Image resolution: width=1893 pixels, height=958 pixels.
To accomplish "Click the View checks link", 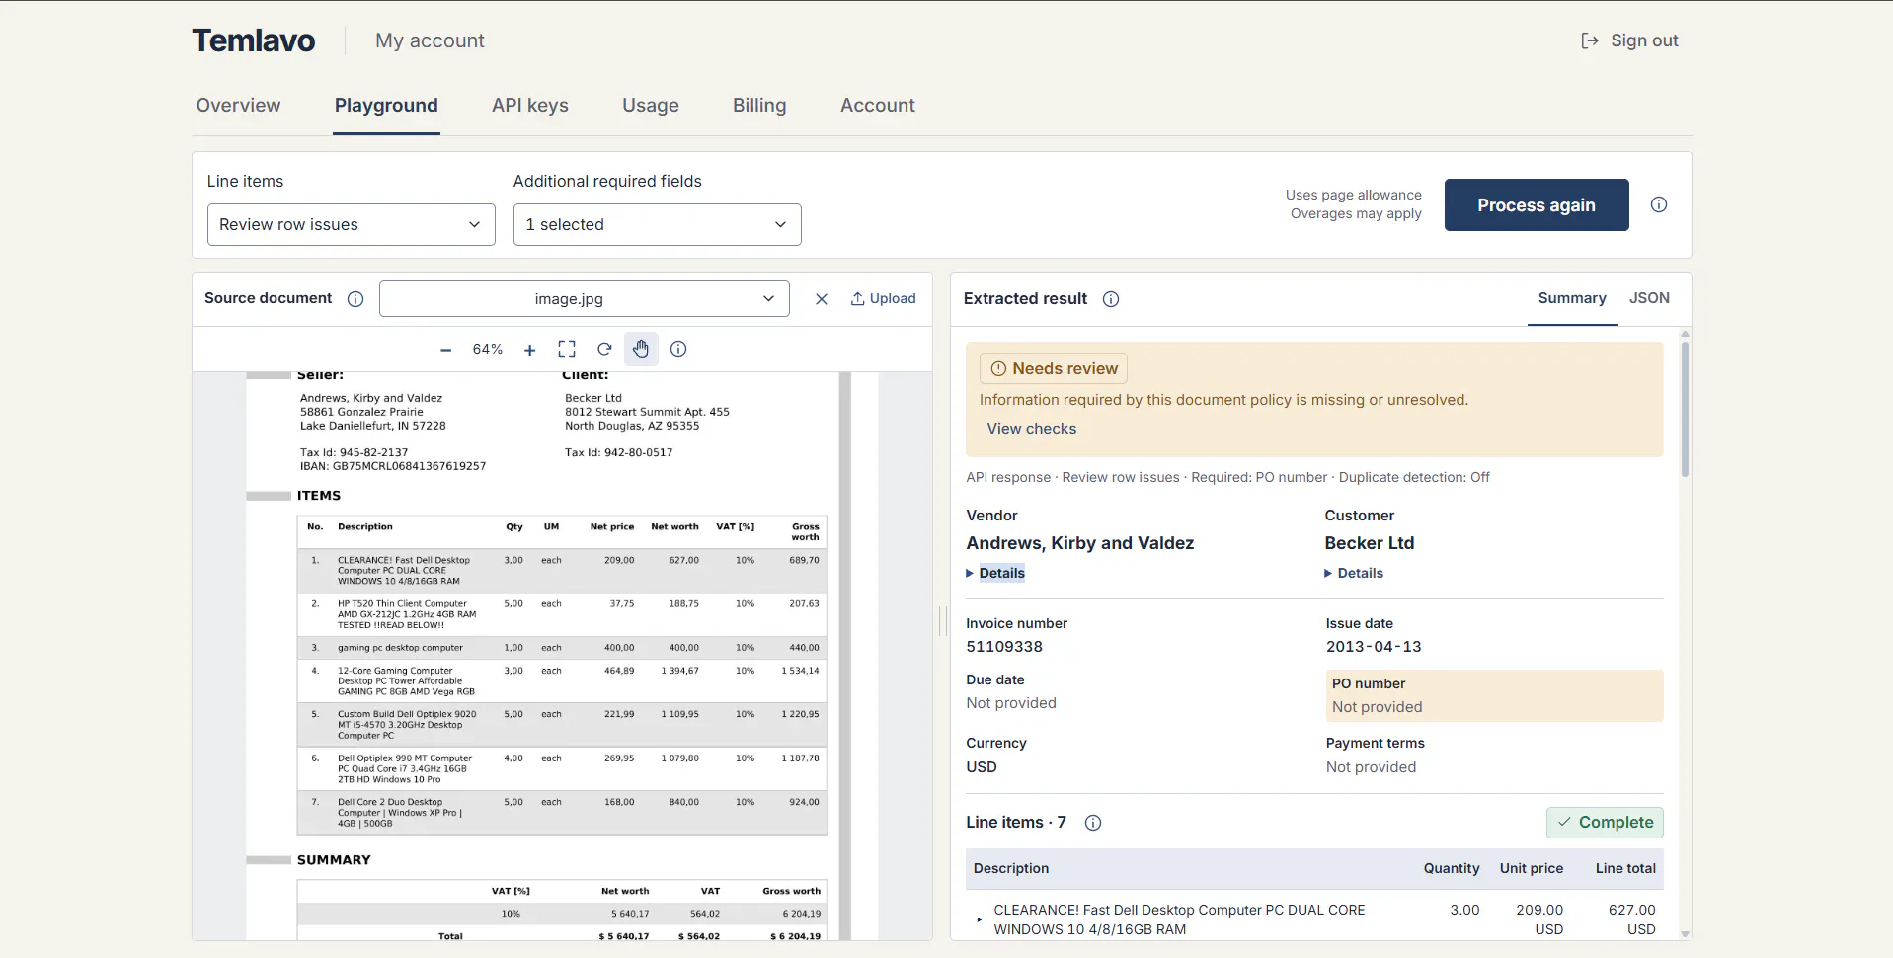I will 1031,429.
